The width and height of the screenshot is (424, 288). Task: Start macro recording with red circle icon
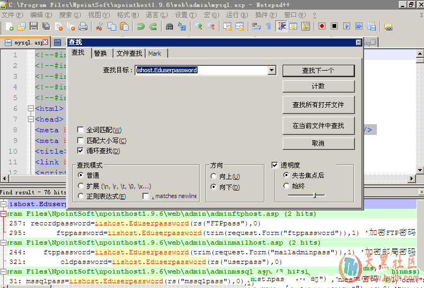coord(322,26)
